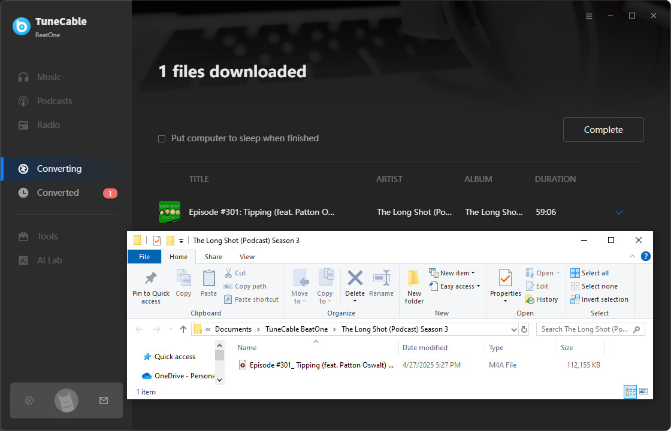Screen dimensions: 671x431
Task: Click the podcast episode cover thumbnail
Action: point(170,212)
